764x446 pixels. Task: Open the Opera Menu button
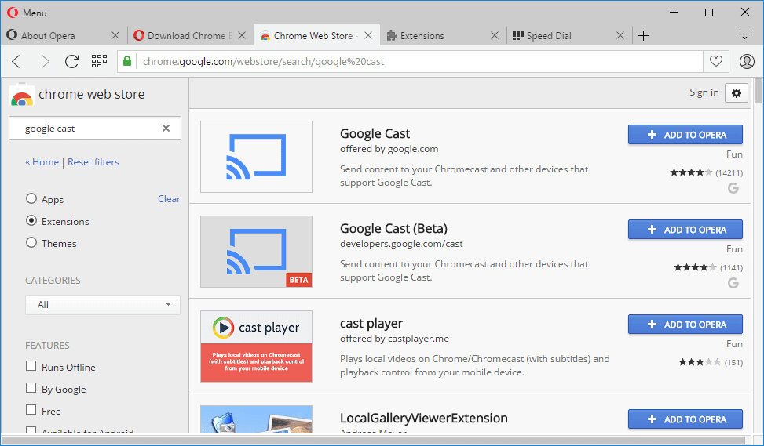(27, 13)
